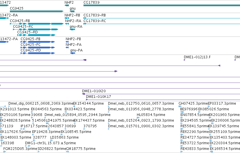Screen dimensions: 240x153
Task: Select the EK166534.5prime EST
Action: [225, 149]
